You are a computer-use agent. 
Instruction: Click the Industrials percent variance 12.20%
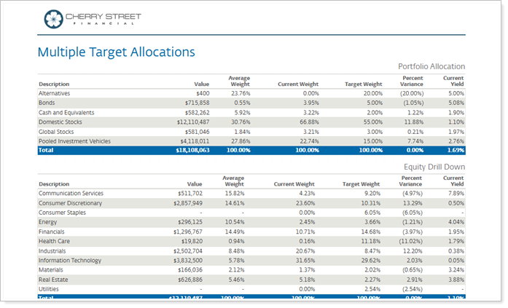pos(410,250)
